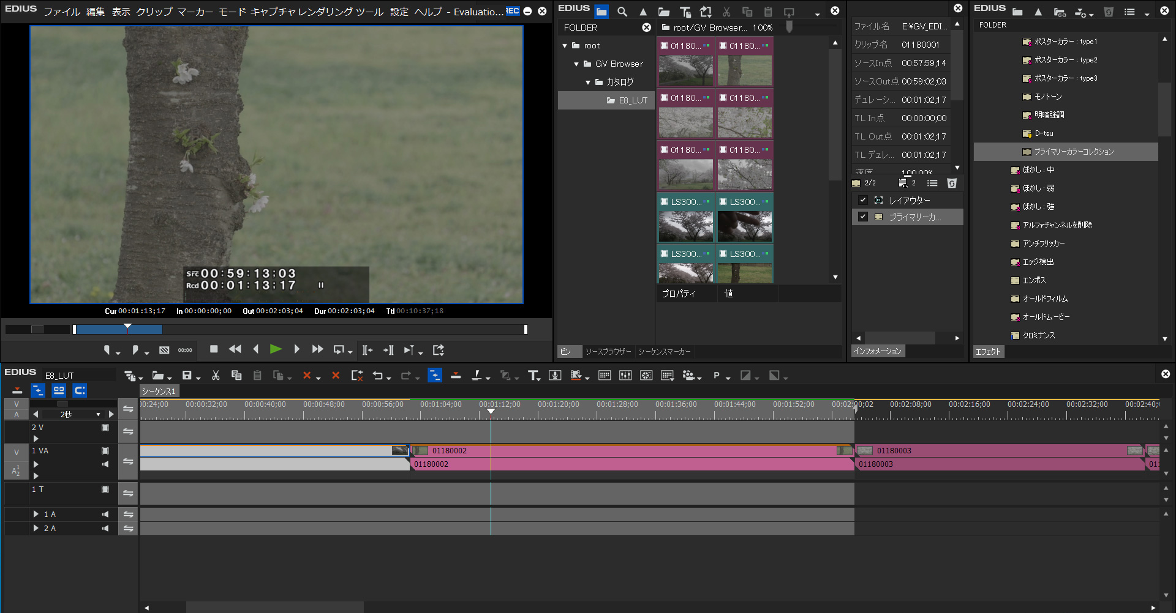Click the save project floppy disk icon
Screen dimensions: 1176x613
(187, 376)
